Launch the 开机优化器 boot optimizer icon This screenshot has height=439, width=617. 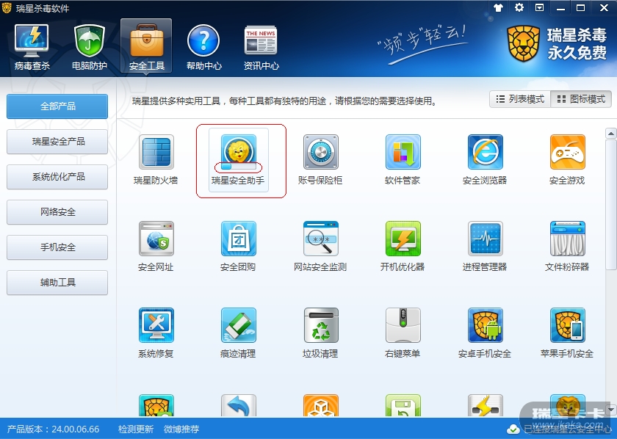pyautogui.click(x=403, y=239)
